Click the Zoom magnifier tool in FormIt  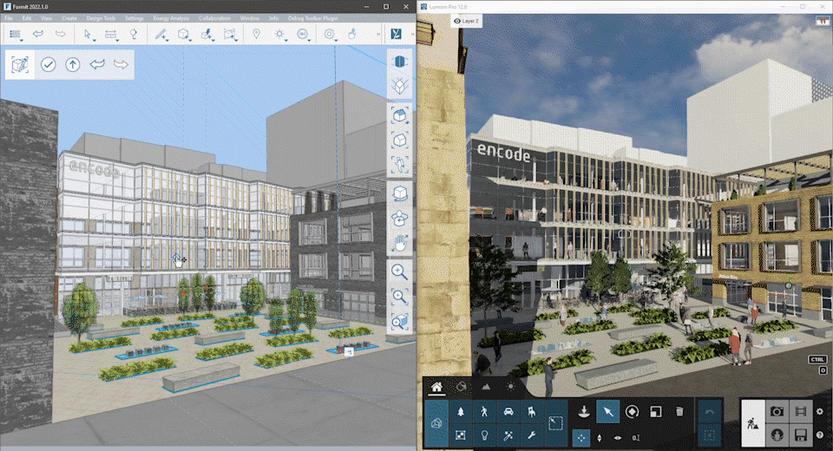tap(399, 271)
